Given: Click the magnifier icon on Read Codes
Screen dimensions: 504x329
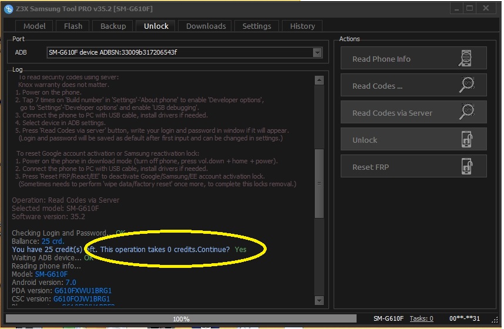Looking at the screenshot, I should coord(466,85).
